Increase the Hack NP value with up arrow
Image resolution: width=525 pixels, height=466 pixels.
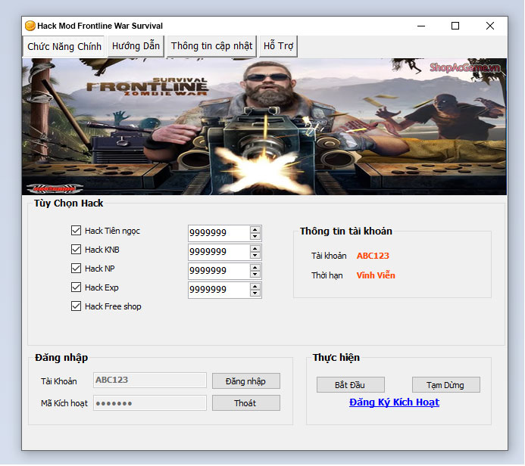(x=255, y=268)
